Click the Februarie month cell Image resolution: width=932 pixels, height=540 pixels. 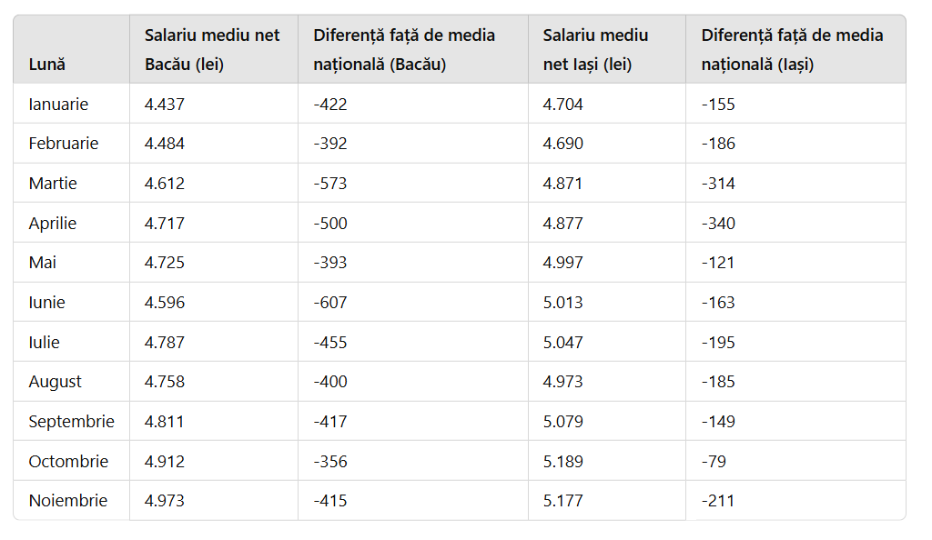(64, 144)
